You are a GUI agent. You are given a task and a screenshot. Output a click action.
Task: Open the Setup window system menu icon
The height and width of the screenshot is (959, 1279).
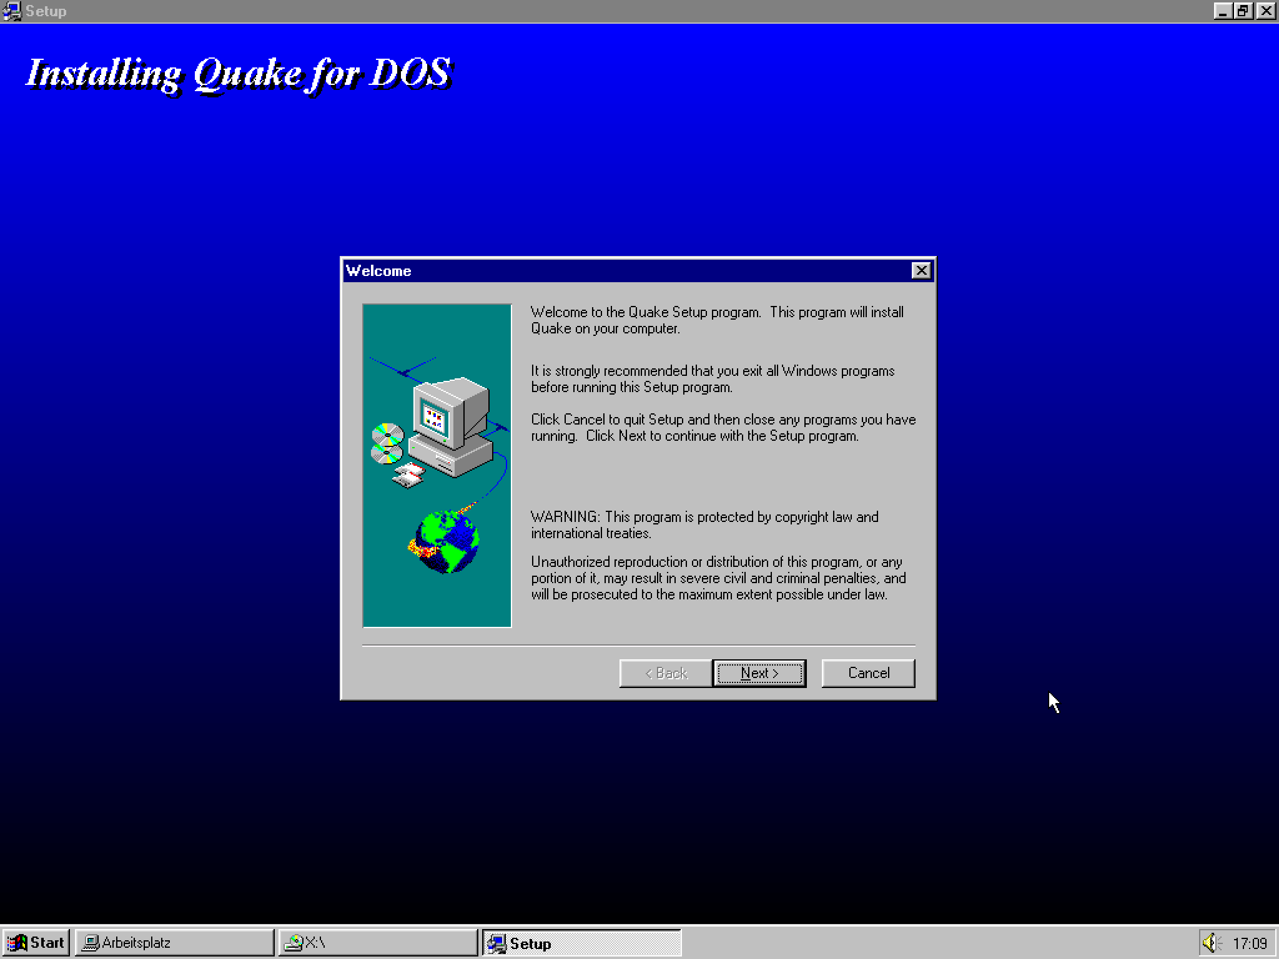(12, 11)
